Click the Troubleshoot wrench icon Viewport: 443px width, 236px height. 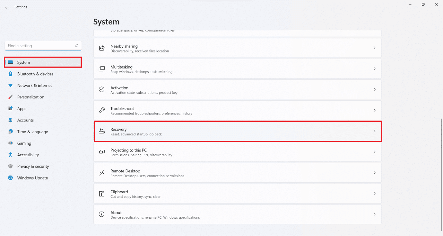102,110
